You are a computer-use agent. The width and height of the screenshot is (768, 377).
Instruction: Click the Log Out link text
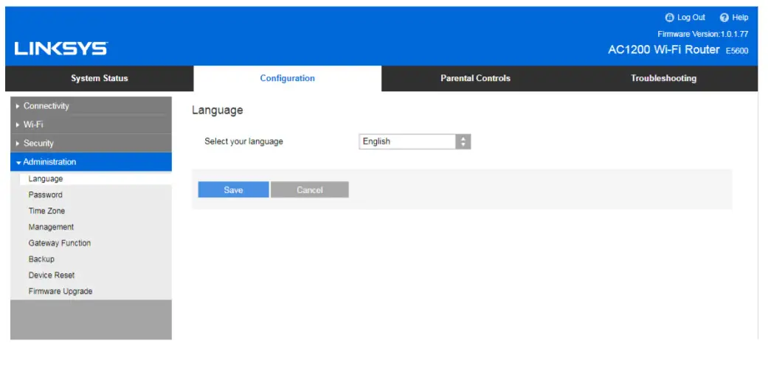pos(691,18)
